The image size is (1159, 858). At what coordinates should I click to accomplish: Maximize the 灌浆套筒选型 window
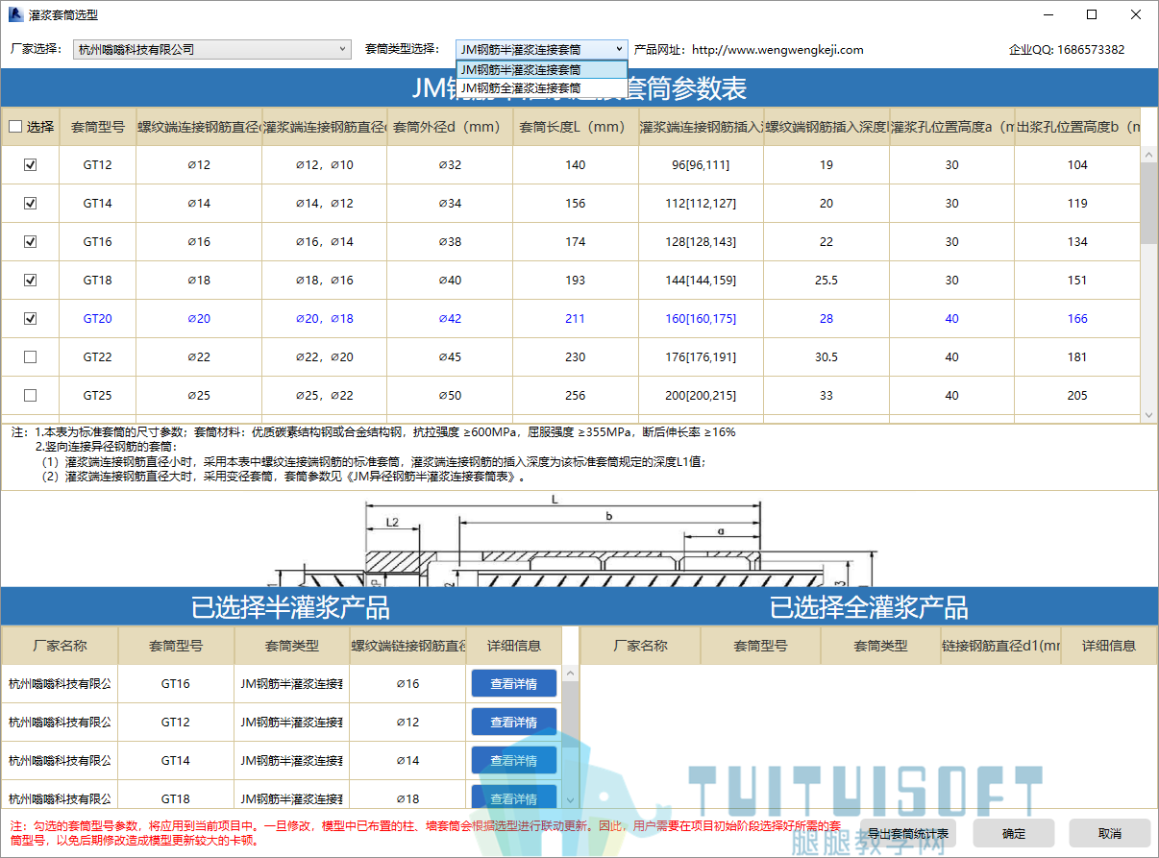click(x=1092, y=14)
